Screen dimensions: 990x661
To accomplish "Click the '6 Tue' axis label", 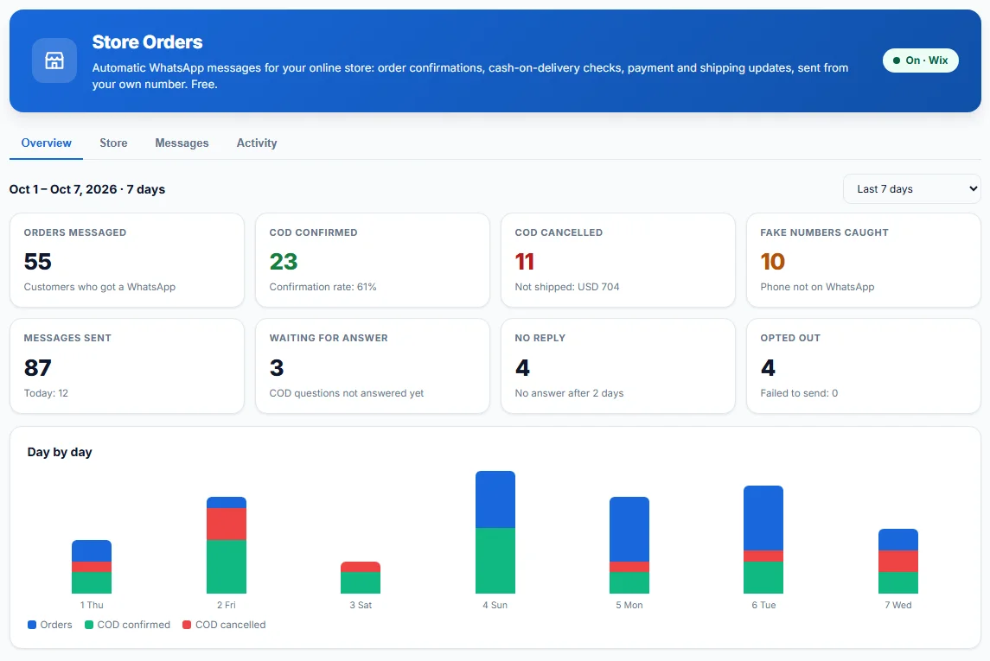I will click(x=763, y=605).
